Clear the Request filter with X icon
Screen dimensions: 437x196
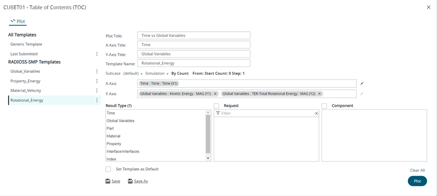pyautogui.click(x=316, y=113)
